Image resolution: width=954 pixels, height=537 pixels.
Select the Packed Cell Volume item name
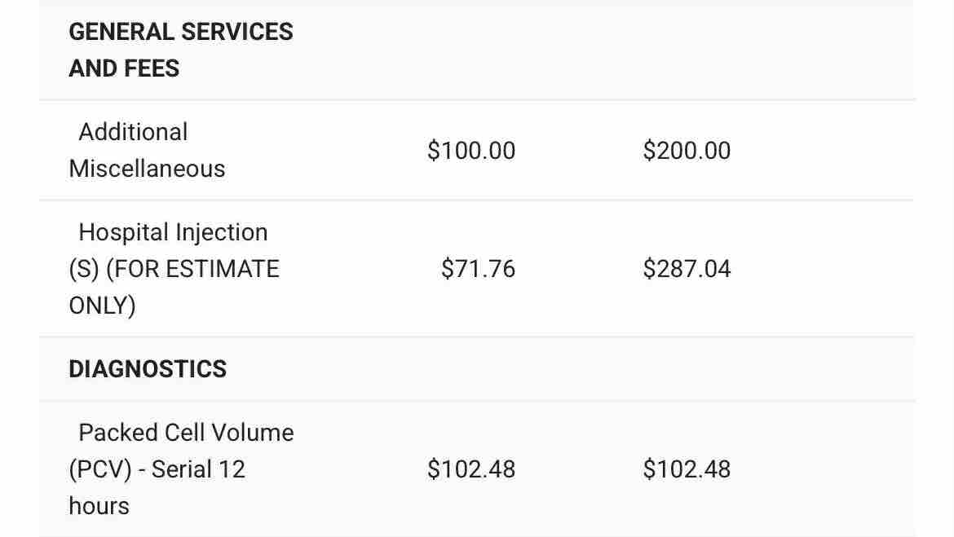pyautogui.click(x=186, y=433)
